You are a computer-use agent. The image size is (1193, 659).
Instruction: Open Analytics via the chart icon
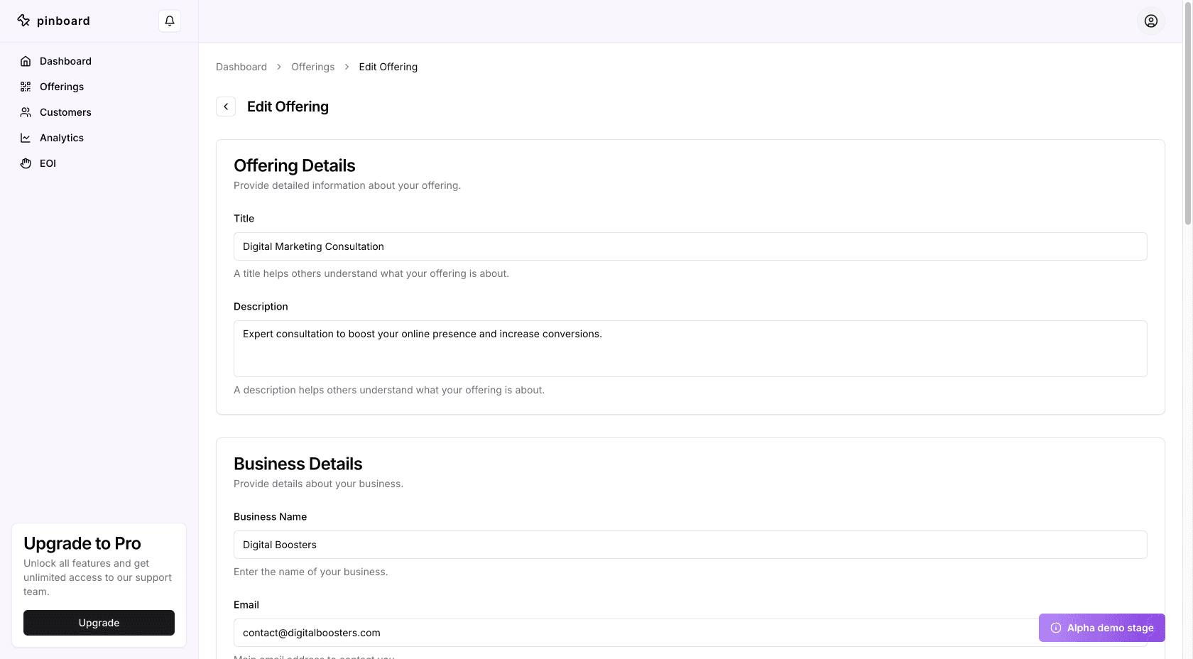26,138
